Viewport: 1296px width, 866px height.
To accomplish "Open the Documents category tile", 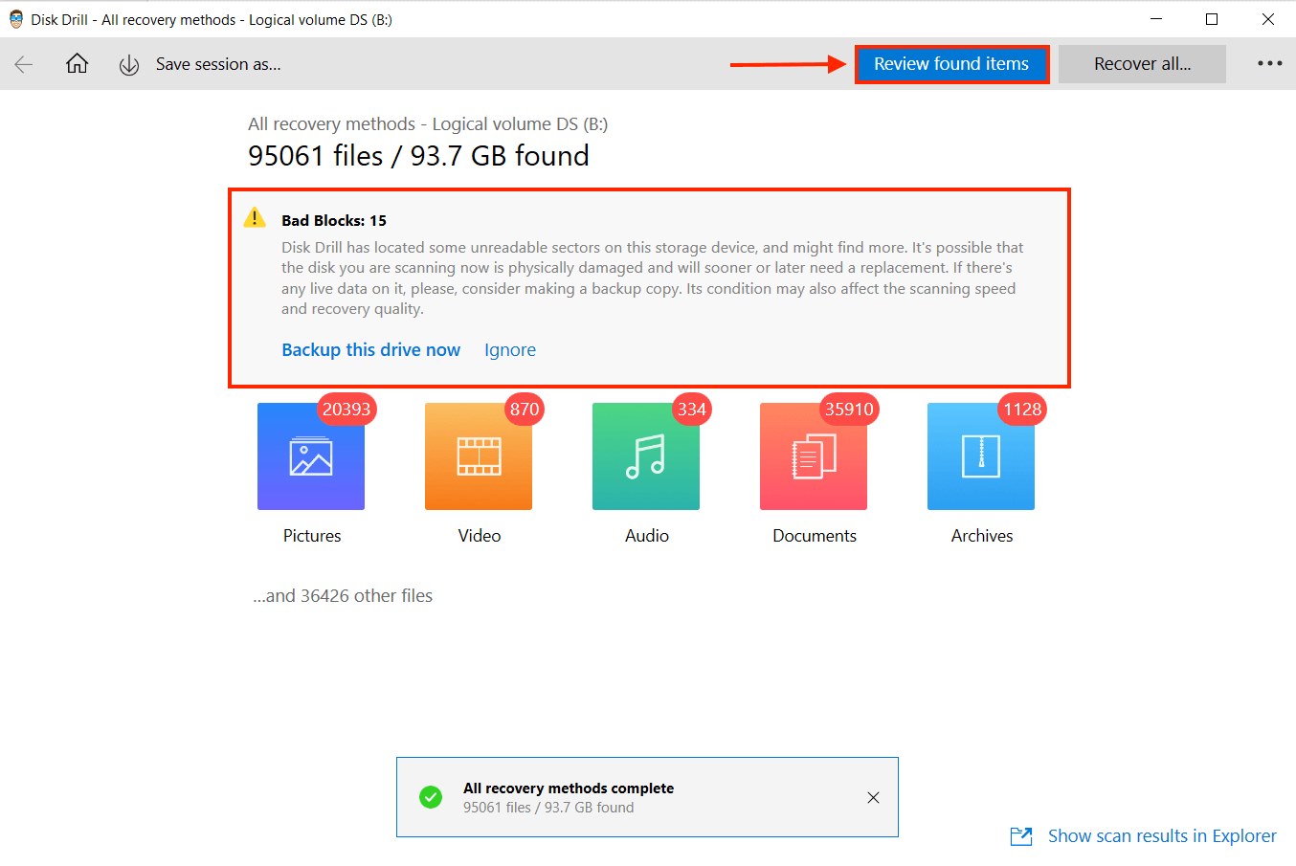I will [814, 456].
